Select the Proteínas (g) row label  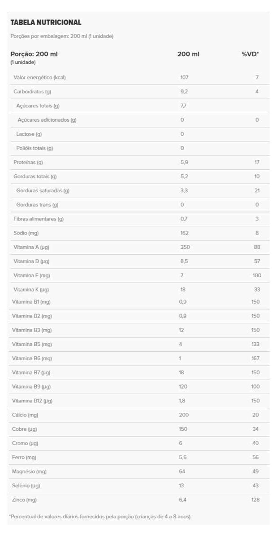coord(28,162)
